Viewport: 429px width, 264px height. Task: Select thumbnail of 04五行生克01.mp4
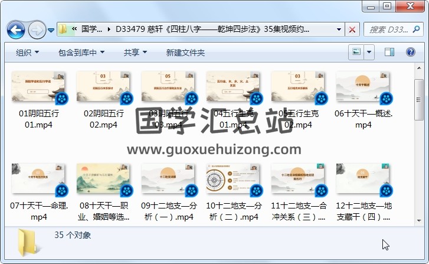pyautogui.click(x=233, y=87)
